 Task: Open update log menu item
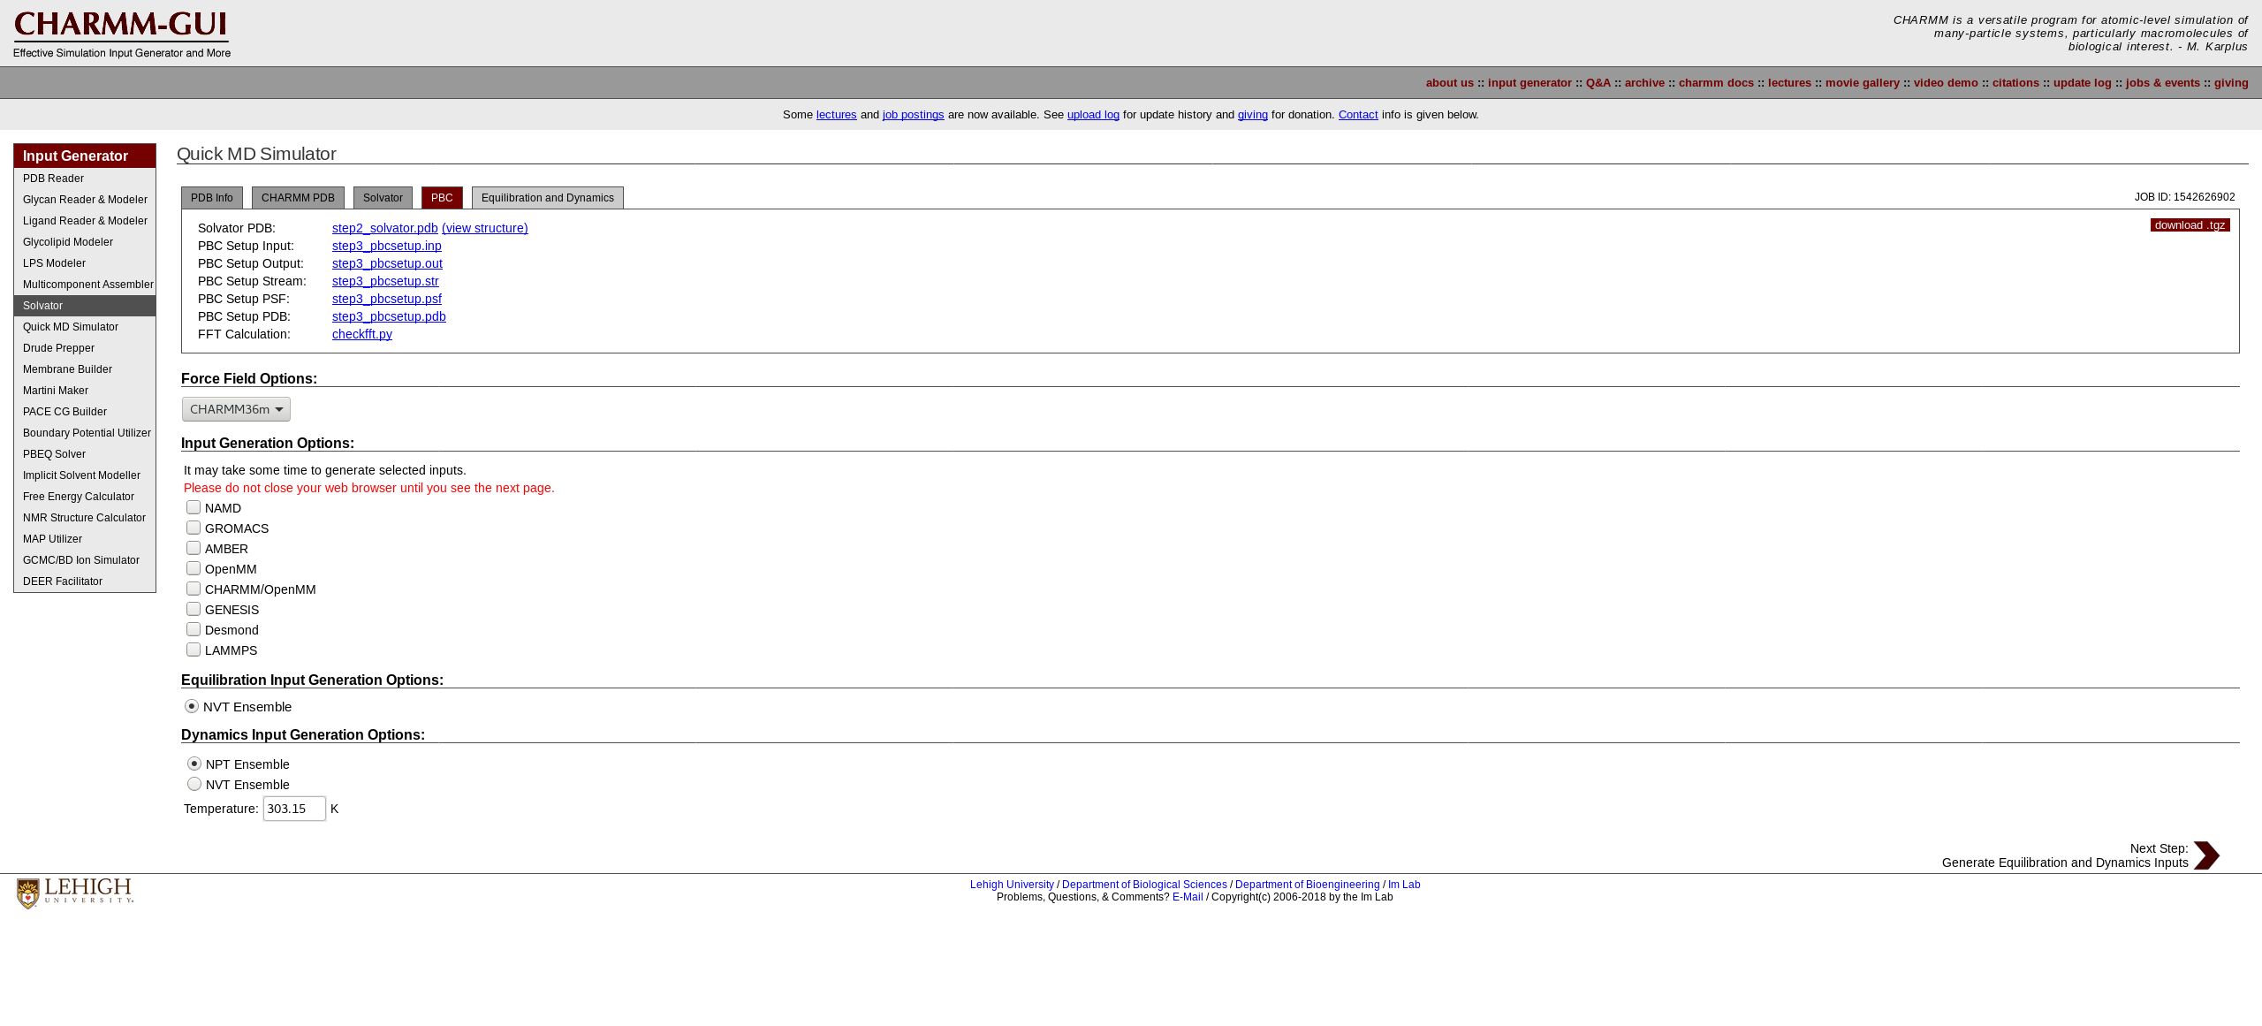point(2083,83)
